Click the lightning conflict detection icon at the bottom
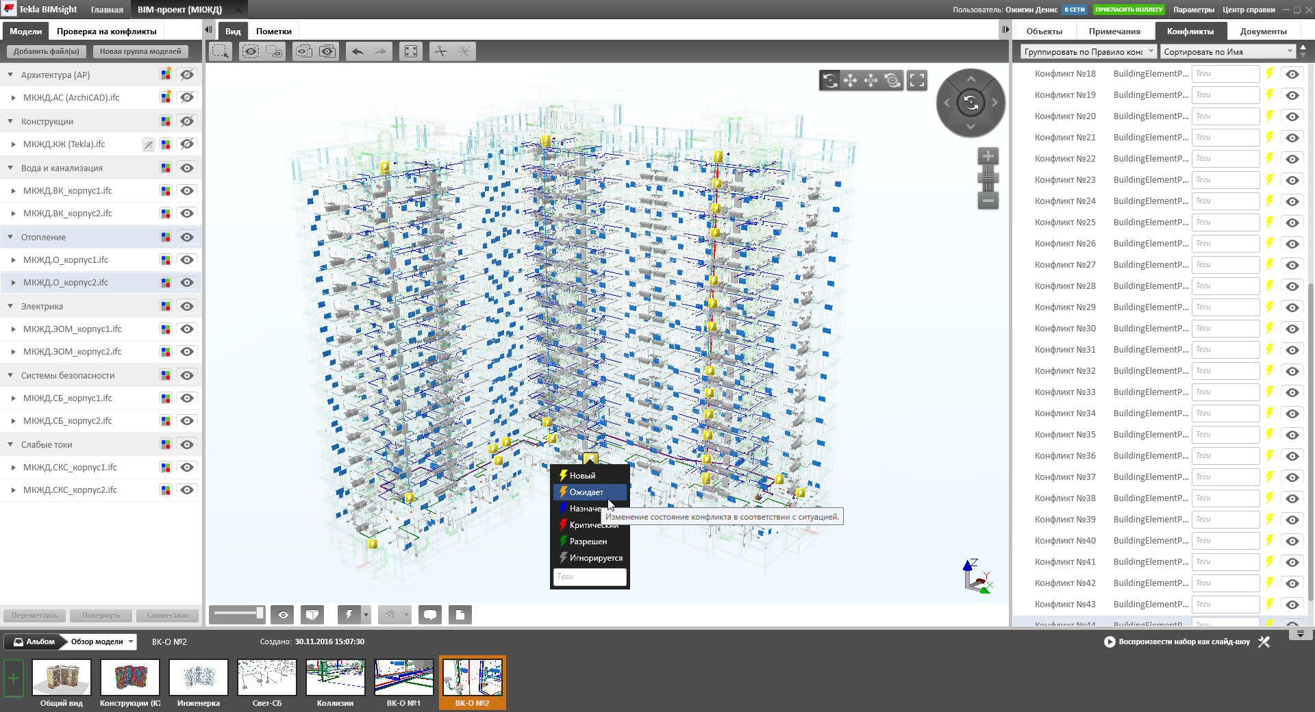The image size is (1315, 712). pyautogui.click(x=349, y=614)
